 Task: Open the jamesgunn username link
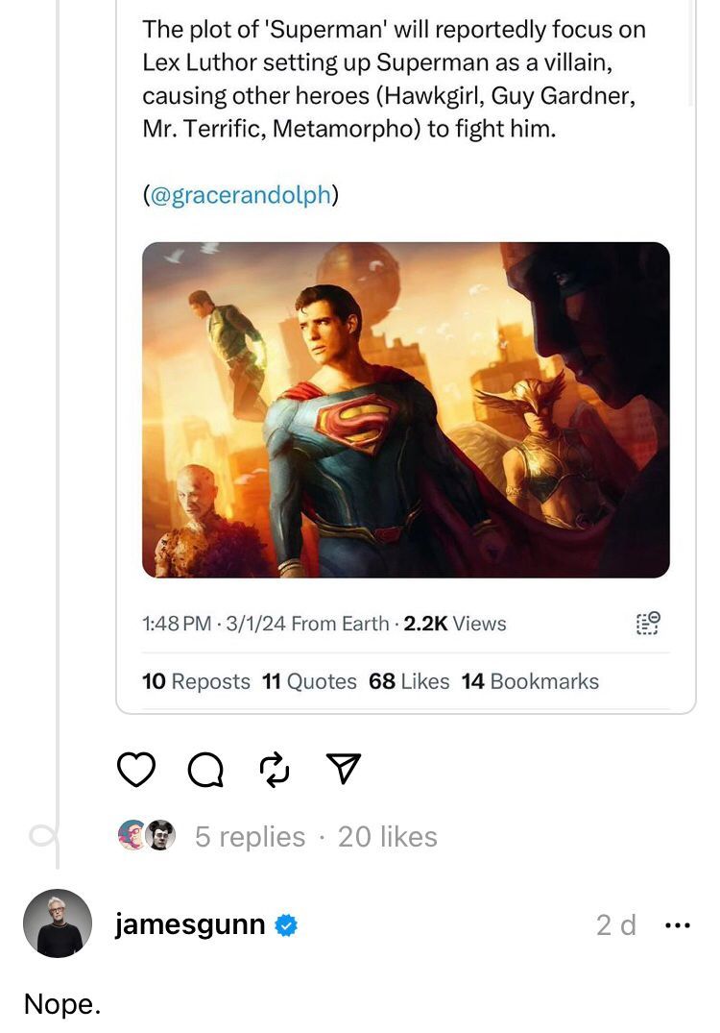point(189,925)
